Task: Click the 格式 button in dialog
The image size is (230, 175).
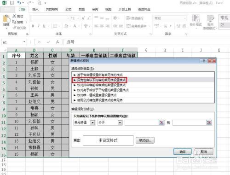Action: point(145,140)
